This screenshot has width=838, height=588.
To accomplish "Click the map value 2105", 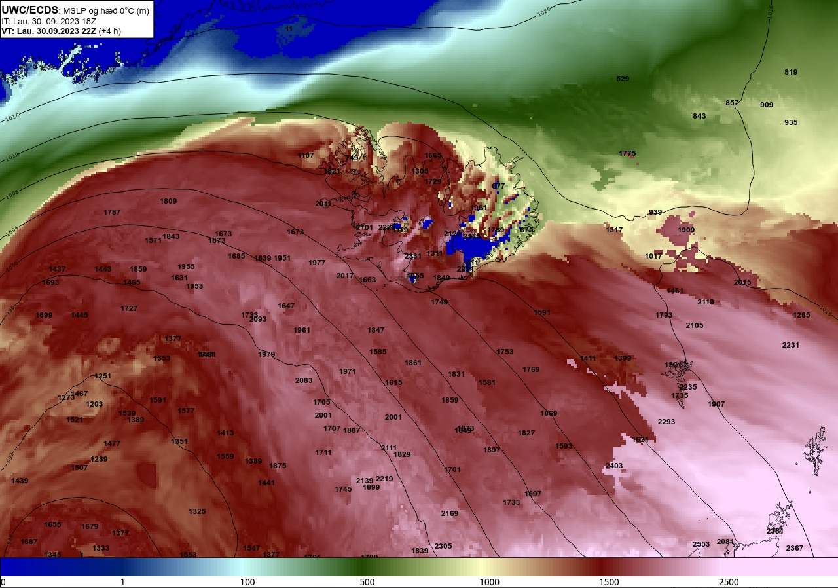I will click(x=695, y=325).
